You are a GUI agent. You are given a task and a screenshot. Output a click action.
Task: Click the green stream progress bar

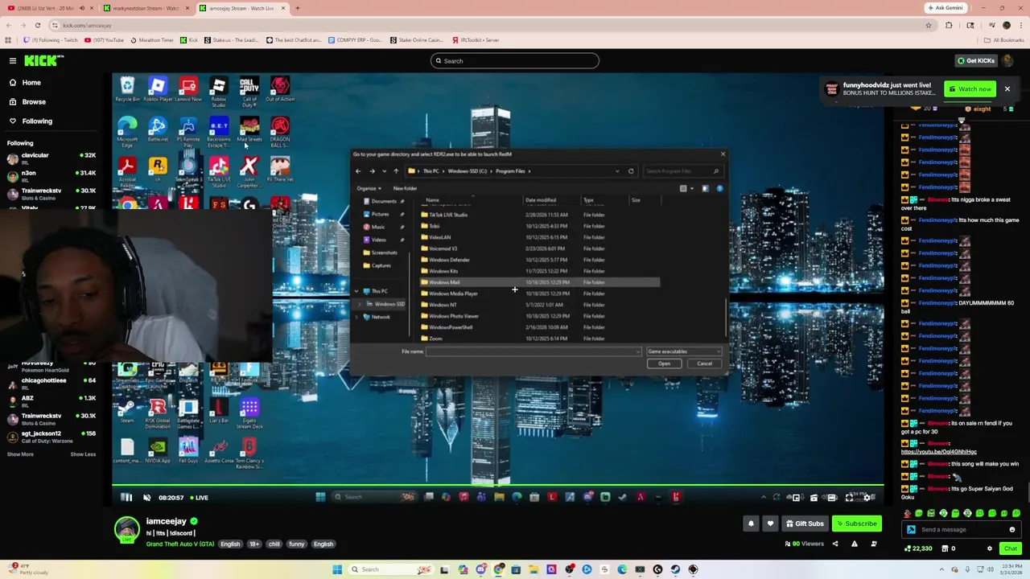tap(498, 485)
